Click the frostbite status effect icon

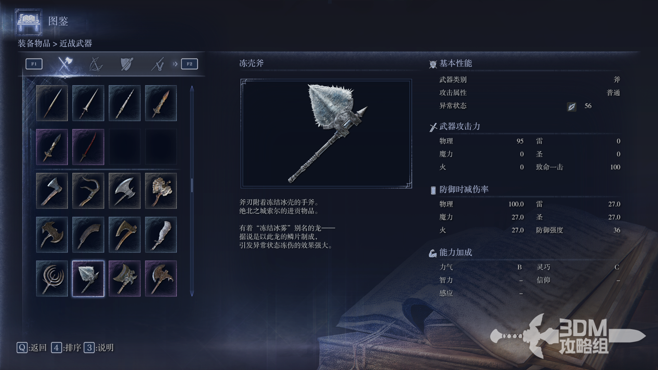tap(571, 107)
